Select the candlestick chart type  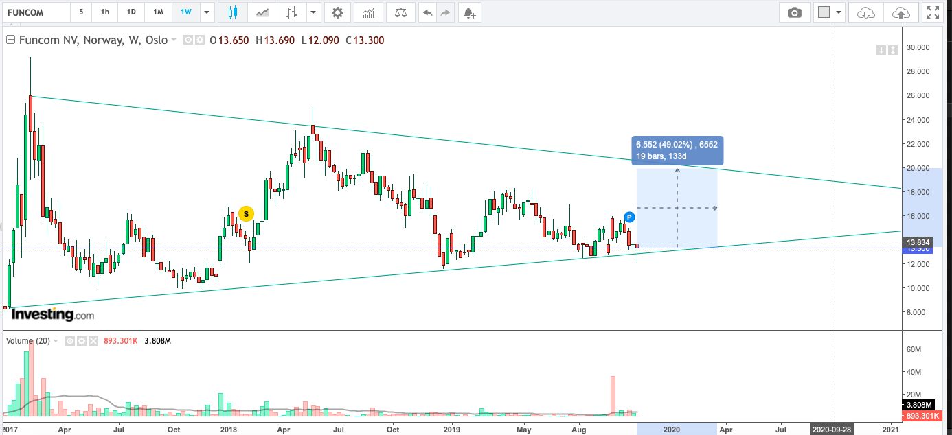click(233, 12)
